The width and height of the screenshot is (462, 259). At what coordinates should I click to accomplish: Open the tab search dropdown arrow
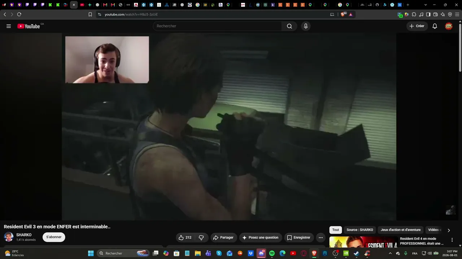point(426,5)
